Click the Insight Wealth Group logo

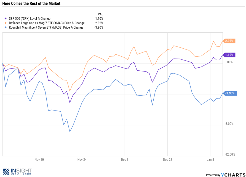(18, 172)
